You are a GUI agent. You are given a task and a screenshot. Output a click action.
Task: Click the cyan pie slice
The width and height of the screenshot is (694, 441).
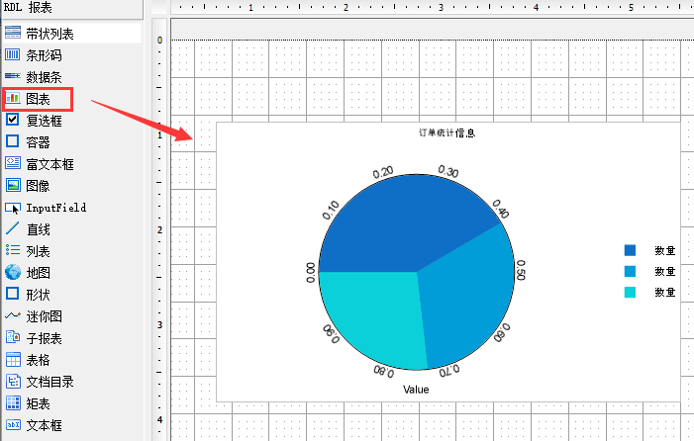click(372, 318)
